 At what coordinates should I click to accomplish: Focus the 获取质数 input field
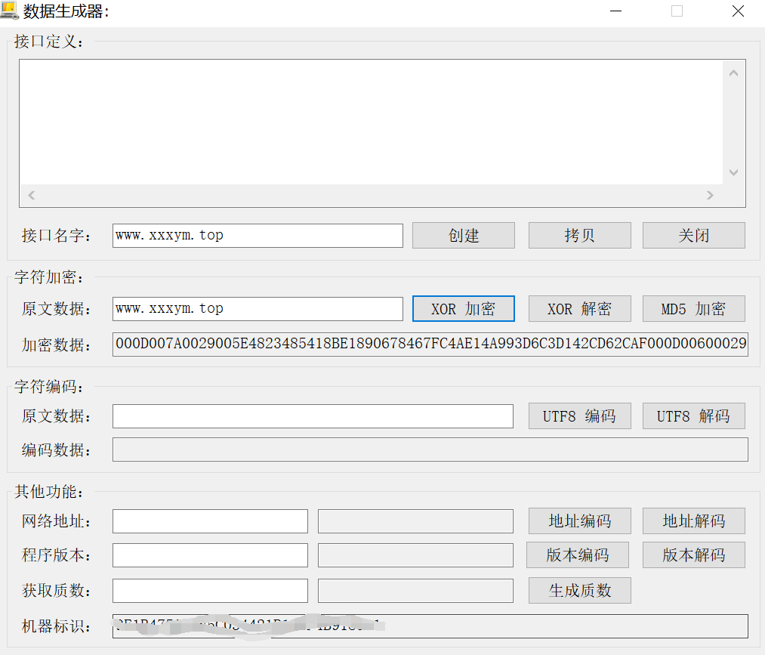[x=210, y=591]
